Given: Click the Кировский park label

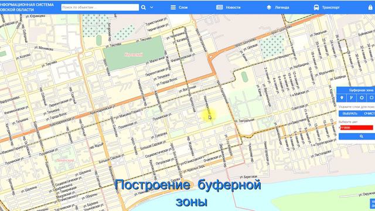Looking at the screenshot, I should 134,55.
